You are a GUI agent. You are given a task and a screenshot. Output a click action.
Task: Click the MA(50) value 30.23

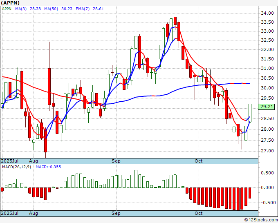tap(67, 9)
